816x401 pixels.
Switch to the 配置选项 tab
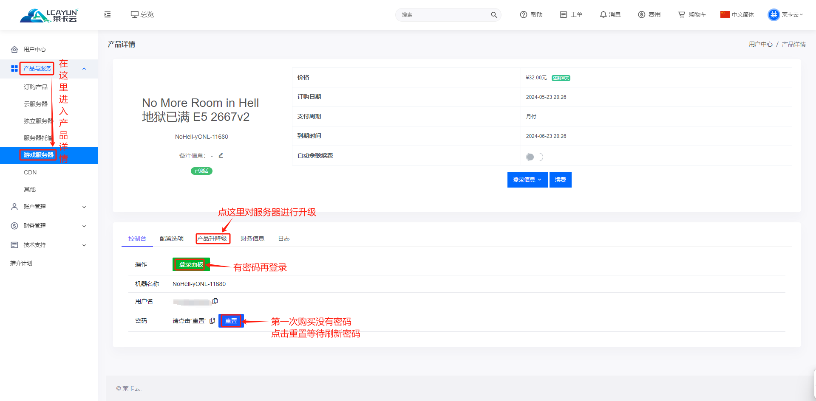coord(172,238)
